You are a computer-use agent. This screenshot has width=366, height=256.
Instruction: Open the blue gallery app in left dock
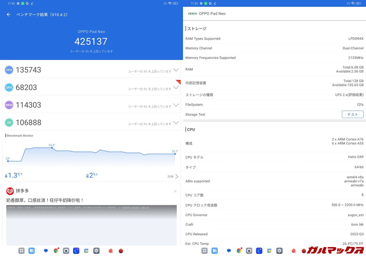click(76, 251)
